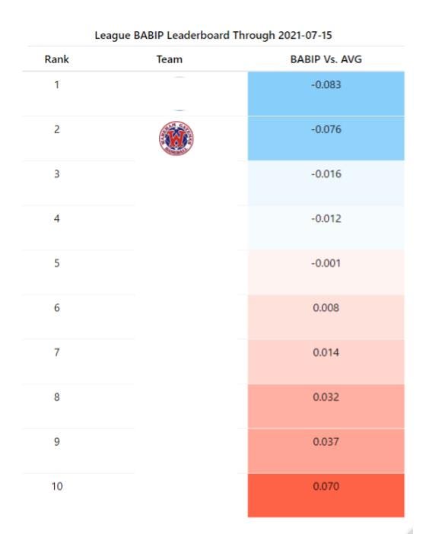Viewport: 429px width, 534px height.
Task: Select the 0.008 BABIP cell
Action: [326, 316]
